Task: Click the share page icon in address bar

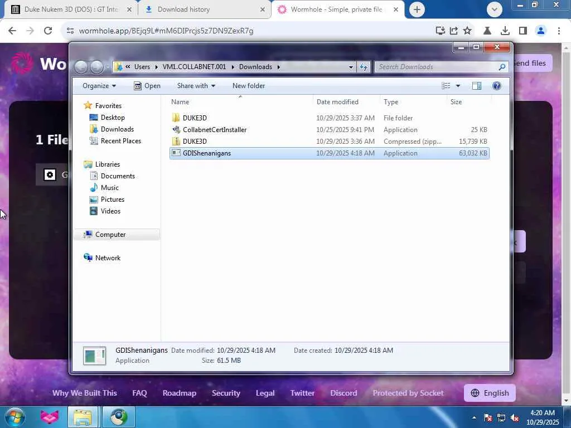Action: pyautogui.click(x=454, y=31)
